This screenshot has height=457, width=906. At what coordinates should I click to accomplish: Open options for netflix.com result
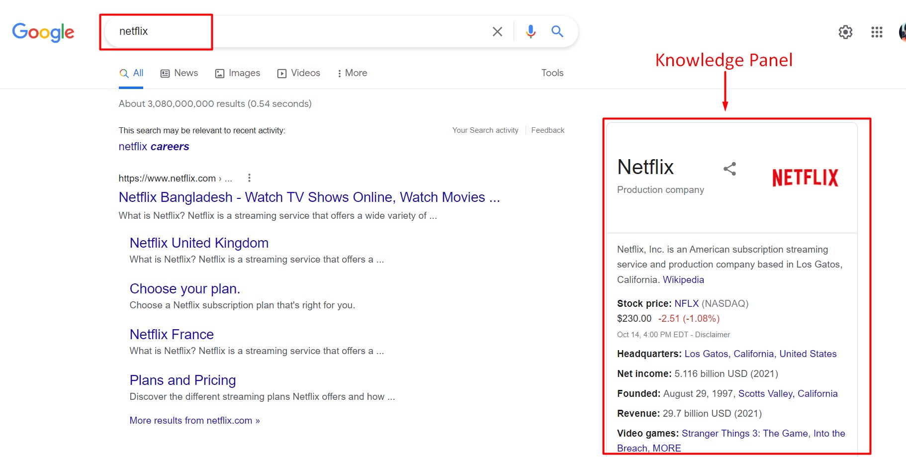[249, 178]
